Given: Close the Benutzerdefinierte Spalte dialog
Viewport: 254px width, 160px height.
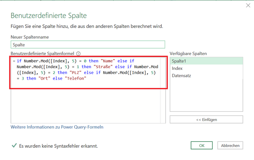Looking at the screenshot, I should (248, 6).
